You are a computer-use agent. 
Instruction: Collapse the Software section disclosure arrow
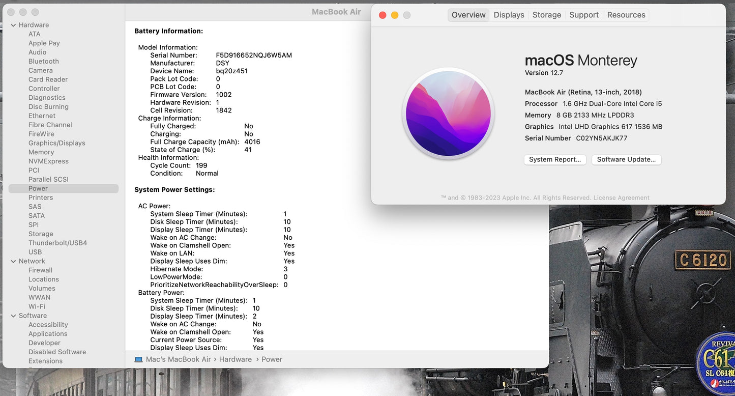click(13, 316)
